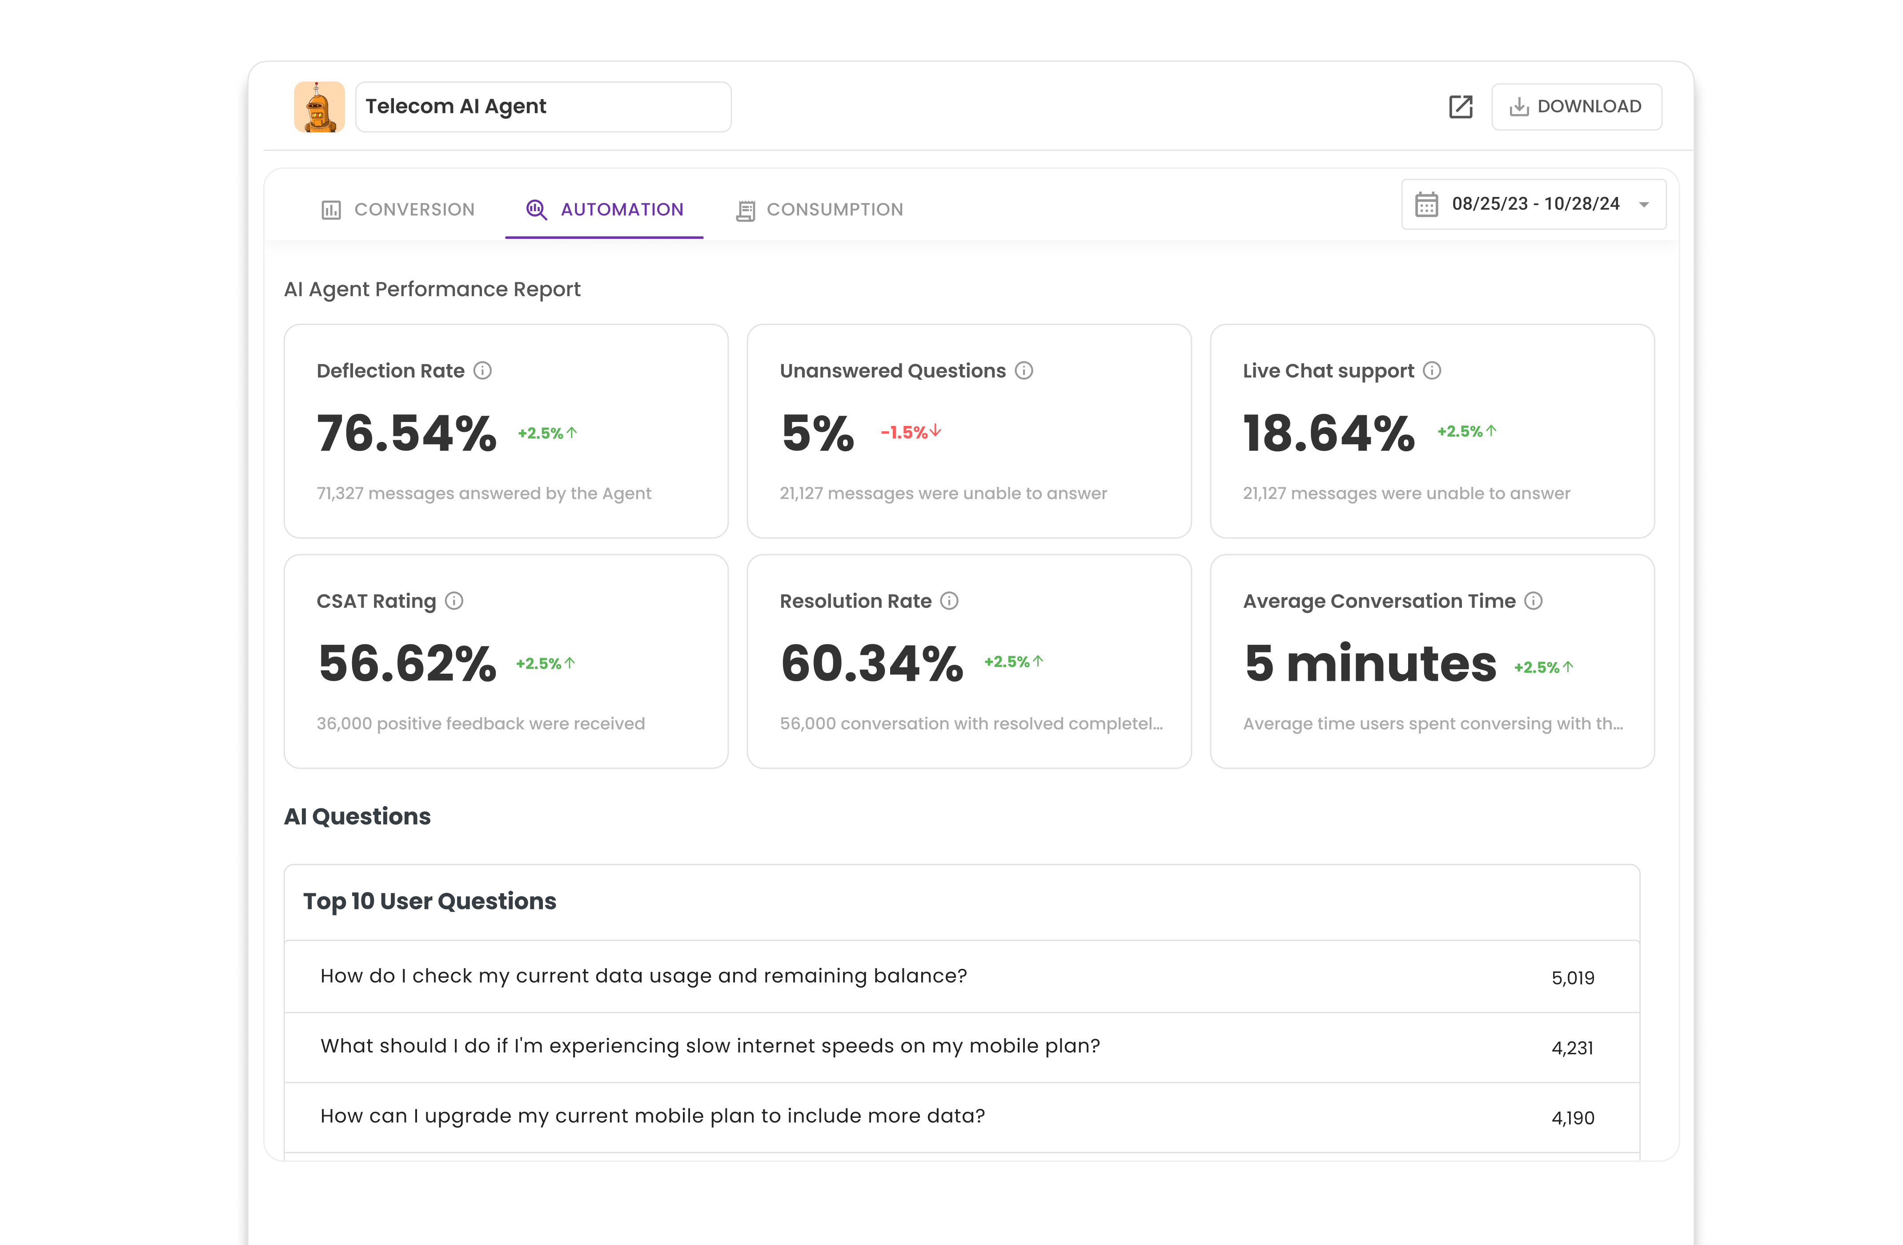Click the Live Chat support info icon

[x=1431, y=370]
